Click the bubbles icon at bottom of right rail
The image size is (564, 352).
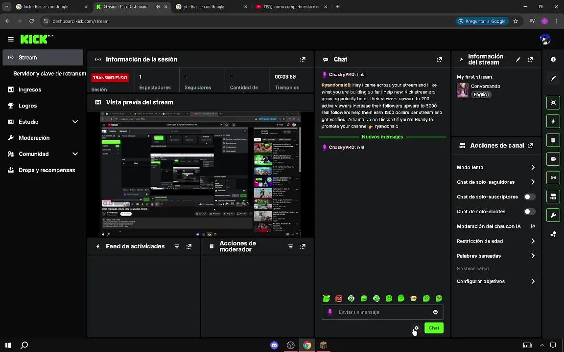coord(553,234)
